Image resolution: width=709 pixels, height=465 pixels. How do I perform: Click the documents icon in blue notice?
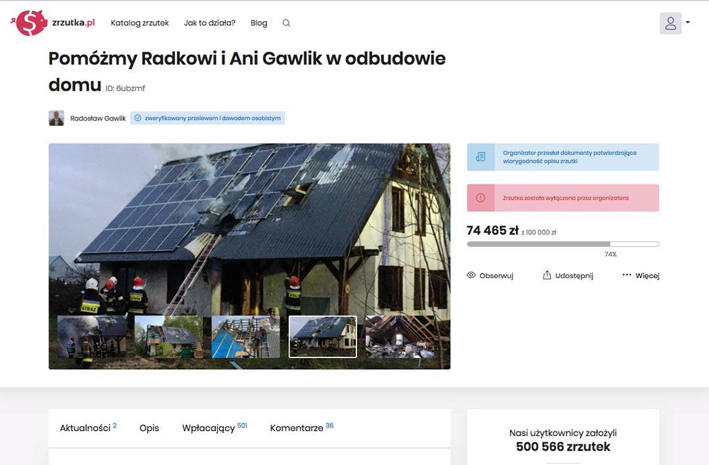tap(481, 157)
